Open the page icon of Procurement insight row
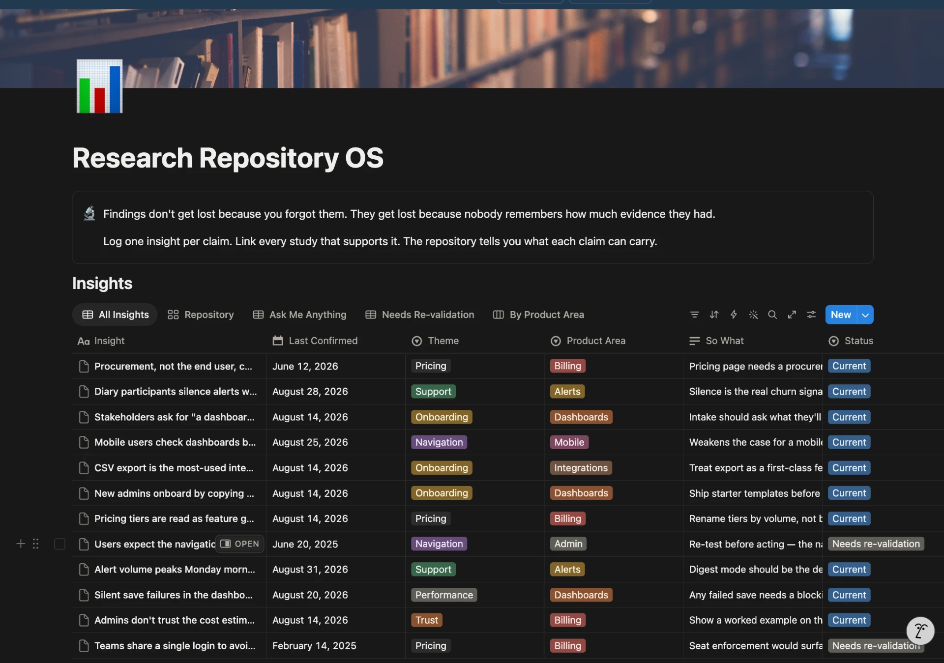 pyautogui.click(x=84, y=366)
